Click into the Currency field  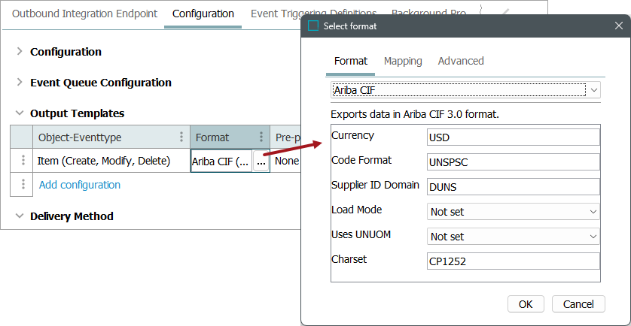click(x=513, y=137)
